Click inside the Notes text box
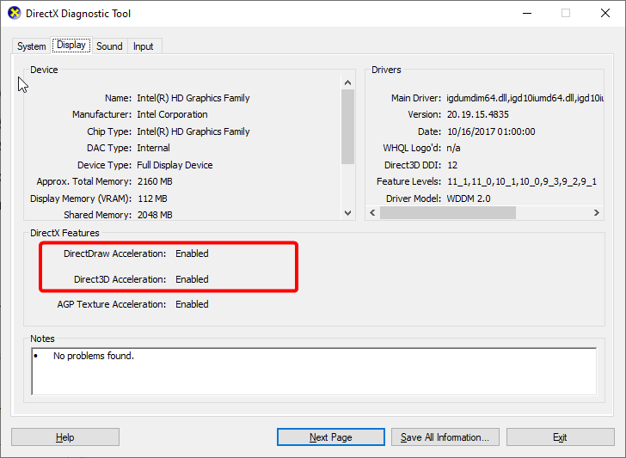 [x=314, y=371]
